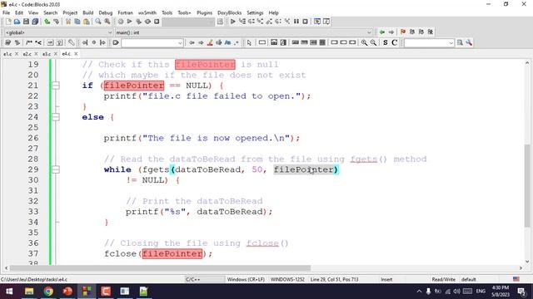Open the Build menu
533x299 pixels.
(x=88, y=13)
